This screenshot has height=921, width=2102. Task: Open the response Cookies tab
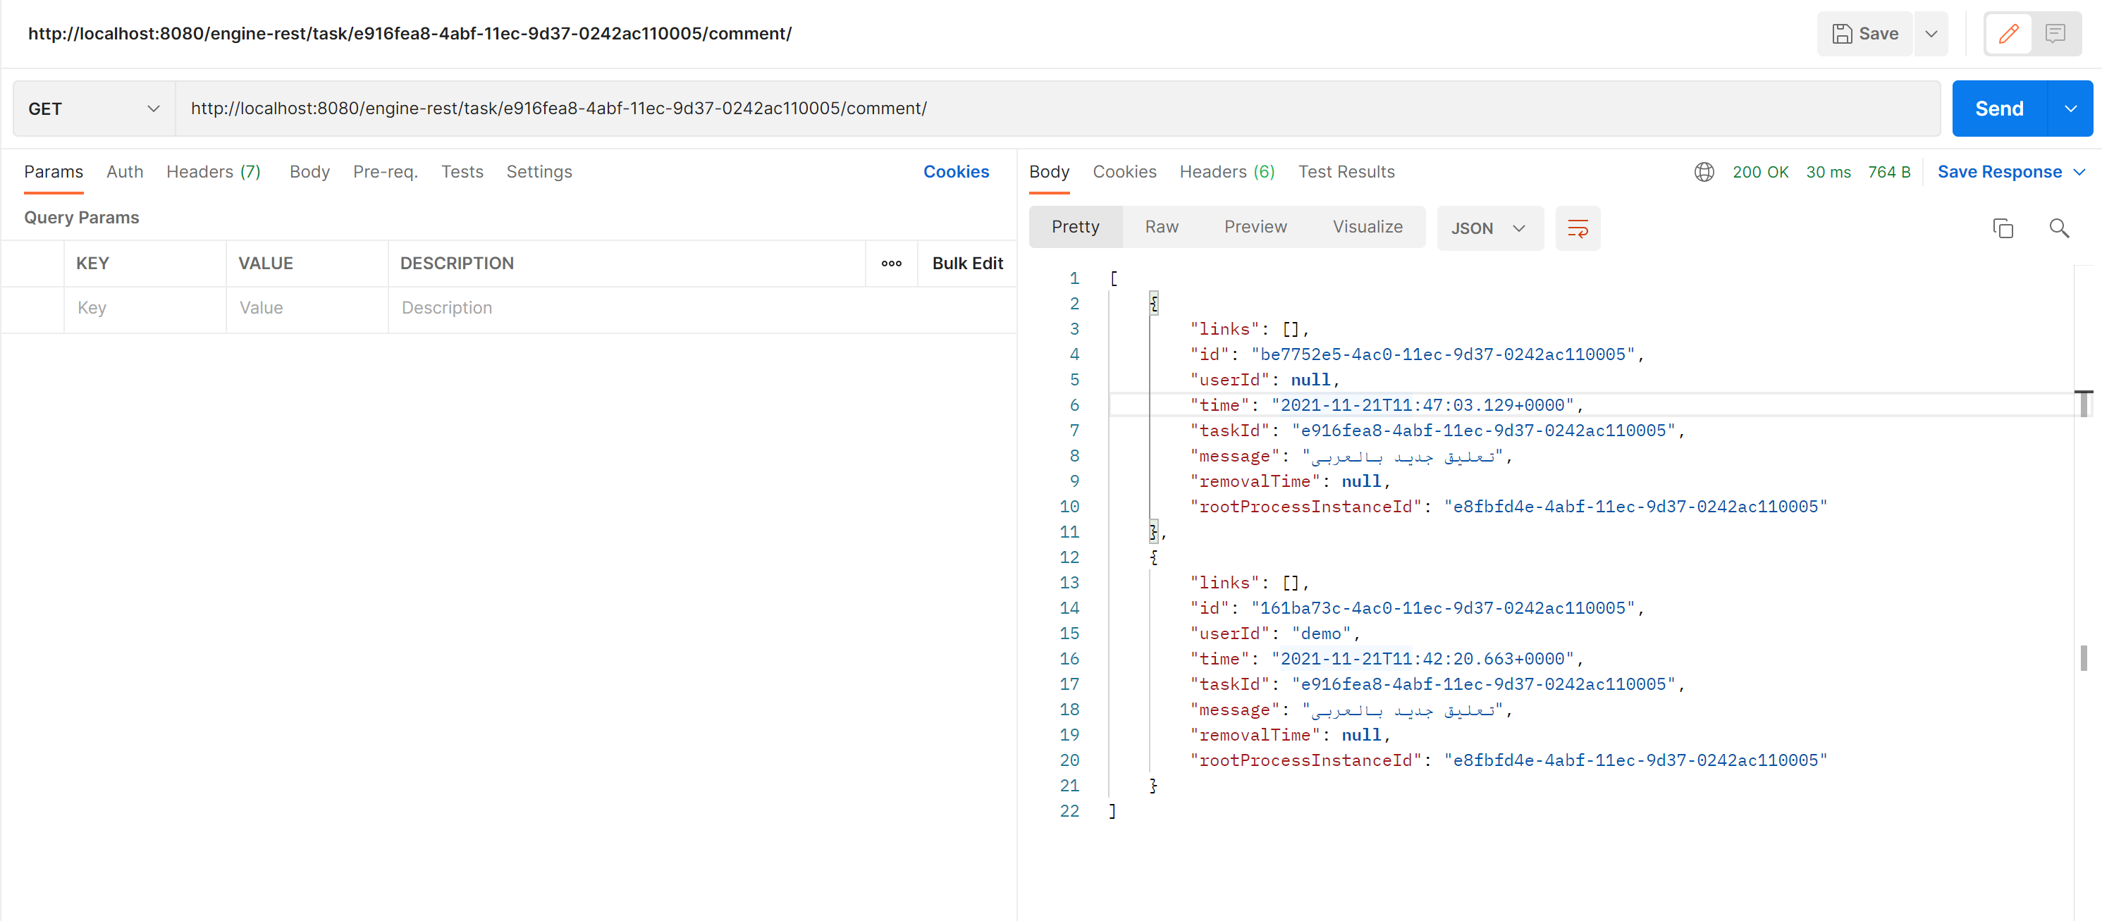(x=1124, y=172)
